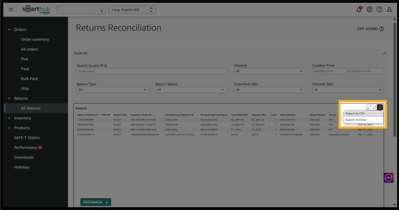Open the Channel SKU dropdown
The image size is (399, 210).
coord(348,89)
